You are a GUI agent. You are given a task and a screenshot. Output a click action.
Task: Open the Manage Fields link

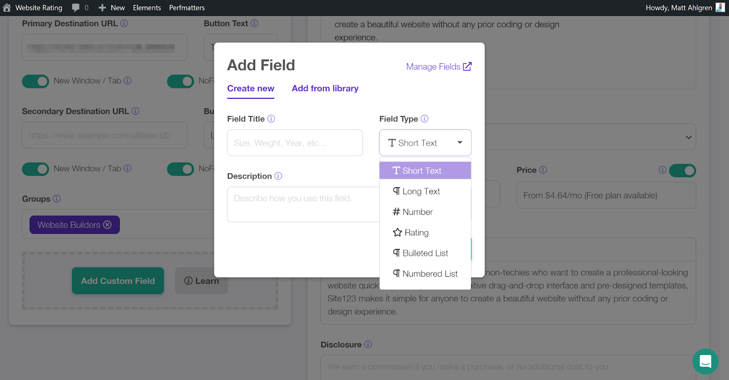tap(439, 67)
